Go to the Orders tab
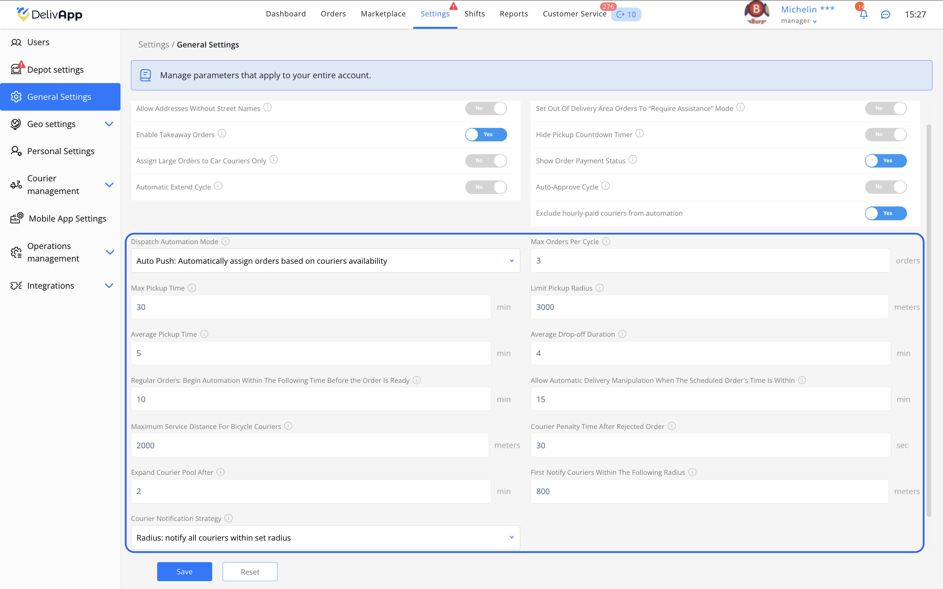Screen dimensions: 943x589 pos(333,14)
